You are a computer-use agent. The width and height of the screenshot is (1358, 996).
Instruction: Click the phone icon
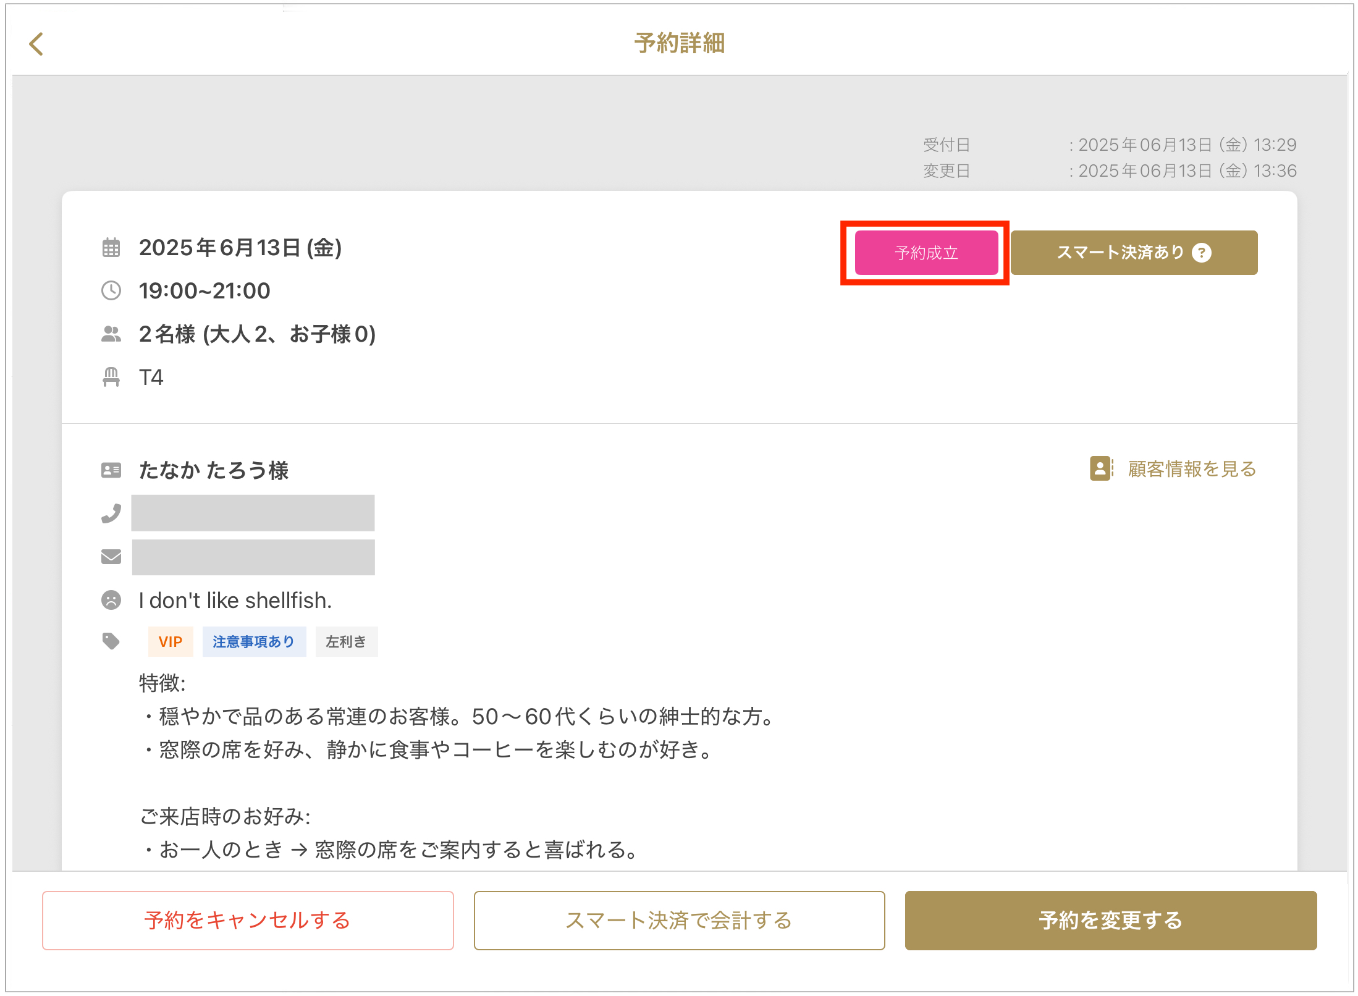click(x=111, y=513)
